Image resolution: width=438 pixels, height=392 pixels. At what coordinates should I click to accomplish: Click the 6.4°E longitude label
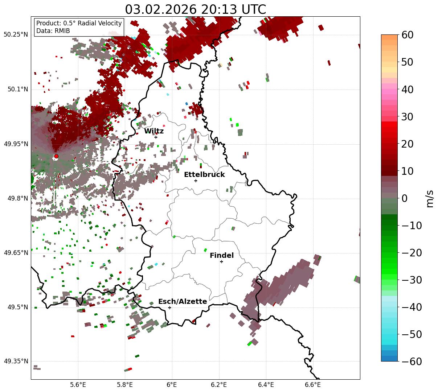266,384
